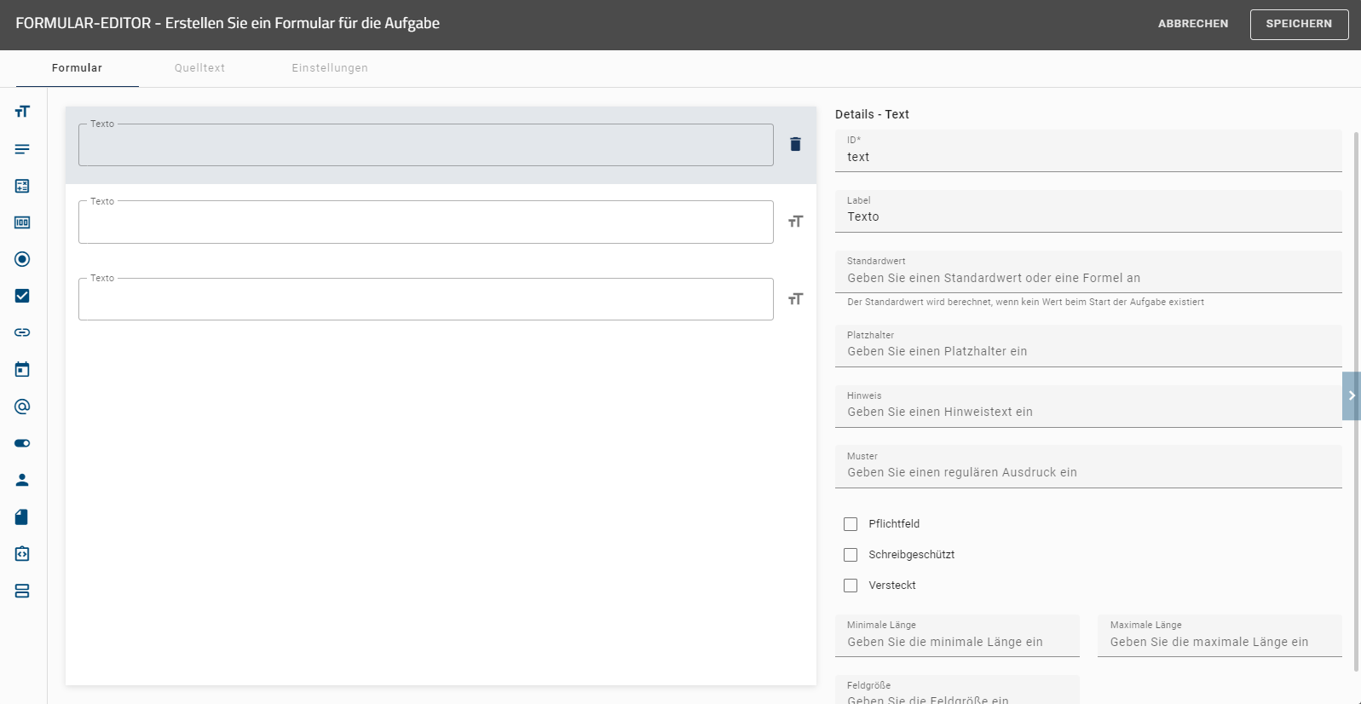The height and width of the screenshot is (704, 1361).
Task: Add a date picker element
Action: [x=22, y=369]
